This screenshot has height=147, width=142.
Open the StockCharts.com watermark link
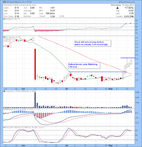tap(127, 2)
